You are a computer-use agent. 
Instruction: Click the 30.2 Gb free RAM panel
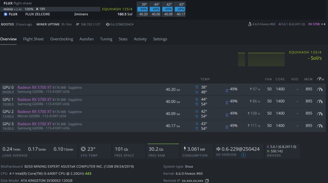point(163,152)
